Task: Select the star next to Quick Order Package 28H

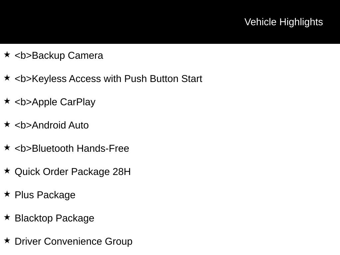Action: (7, 171)
